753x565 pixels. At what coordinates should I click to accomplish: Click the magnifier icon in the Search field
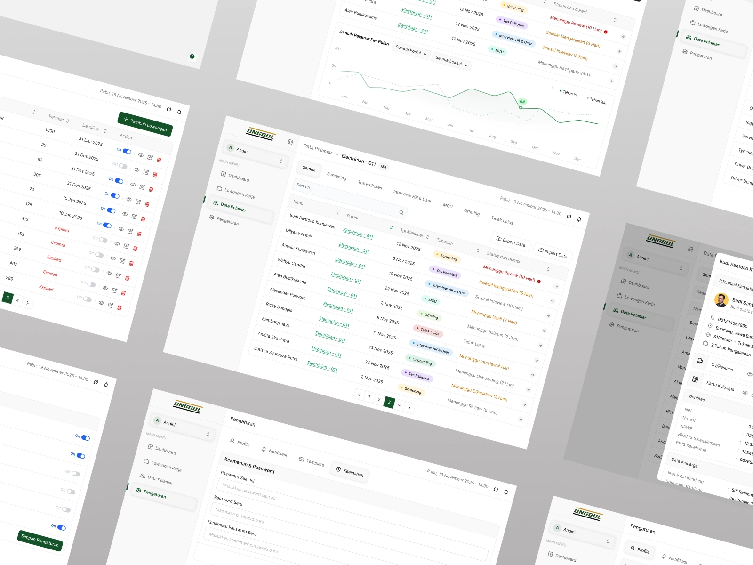tap(401, 213)
